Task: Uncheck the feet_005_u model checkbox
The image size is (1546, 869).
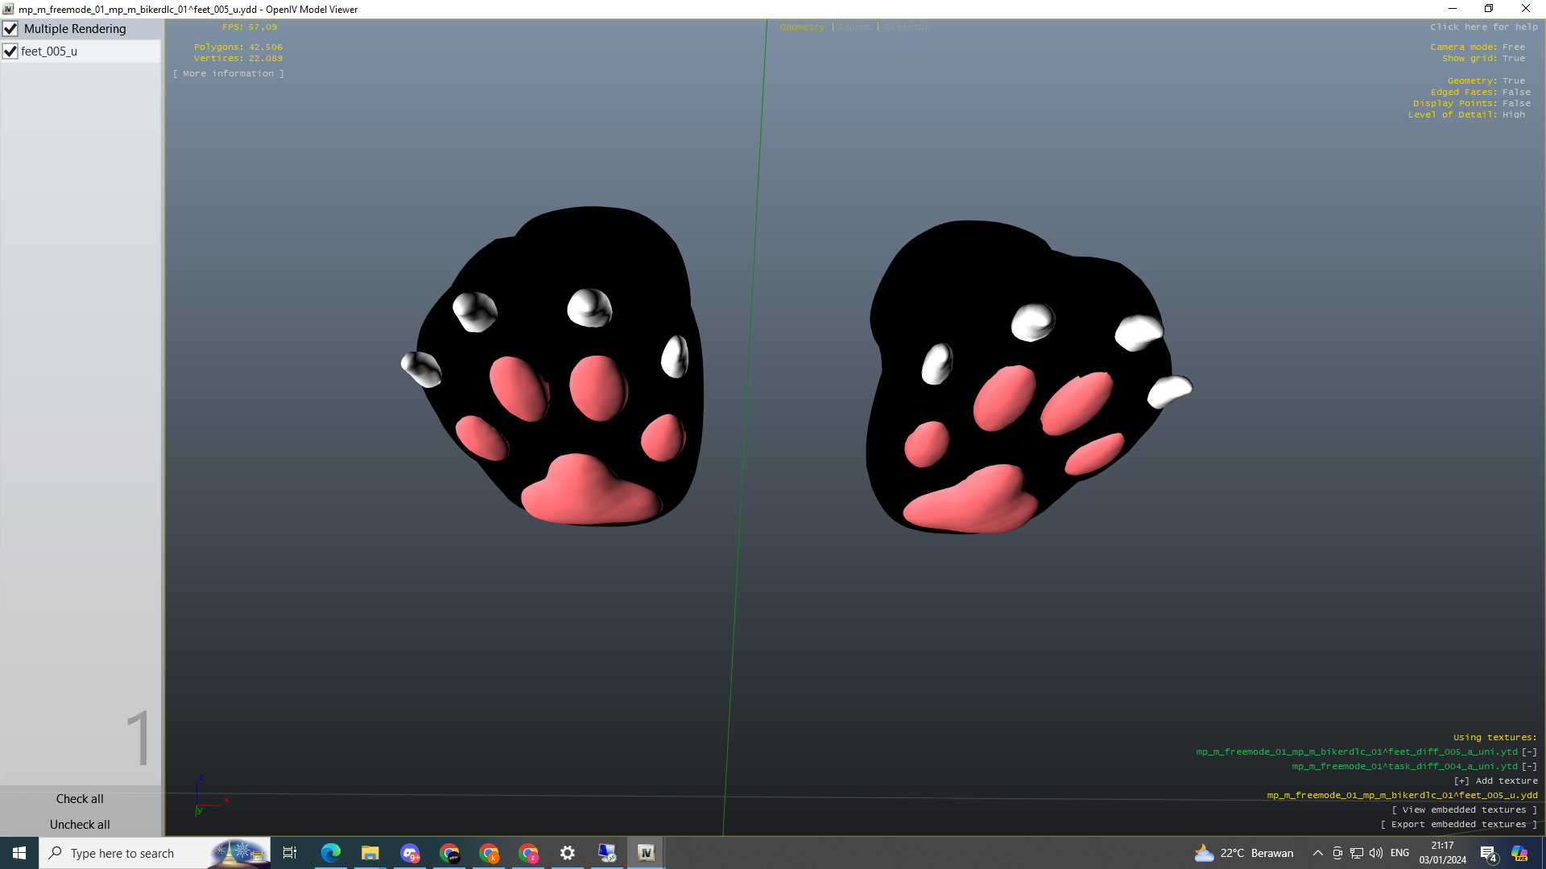Action: [x=10, y=51]
